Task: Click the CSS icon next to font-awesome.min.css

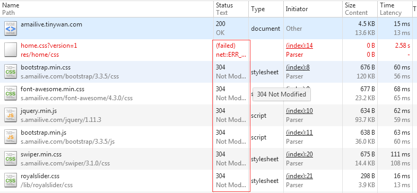Action: pyautogui.click(x=11, y=94)
